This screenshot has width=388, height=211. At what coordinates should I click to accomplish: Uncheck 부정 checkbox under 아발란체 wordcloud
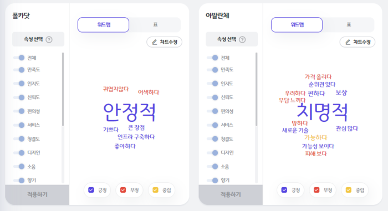pyautogui.click(x=316, y=190)
